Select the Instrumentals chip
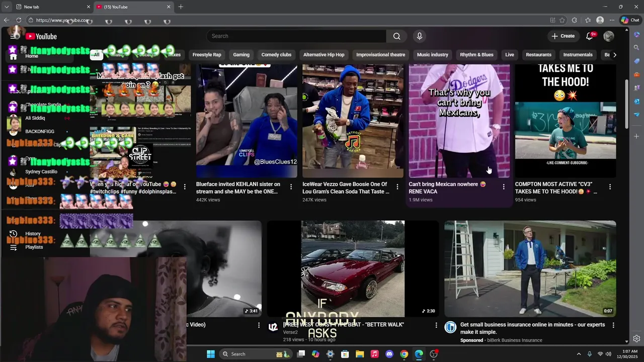This screenshot has height=362, width=644. click(578, 55)
